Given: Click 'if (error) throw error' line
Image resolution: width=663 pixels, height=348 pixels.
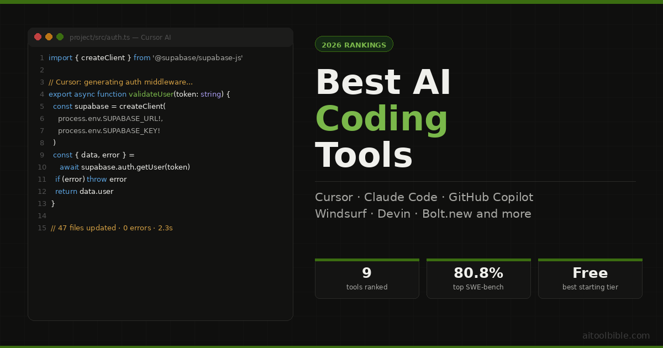Looking at the screenshot, I should (x=91, y=179).
